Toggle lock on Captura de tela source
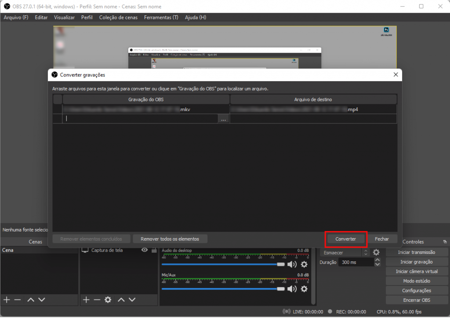 point(154,250)
